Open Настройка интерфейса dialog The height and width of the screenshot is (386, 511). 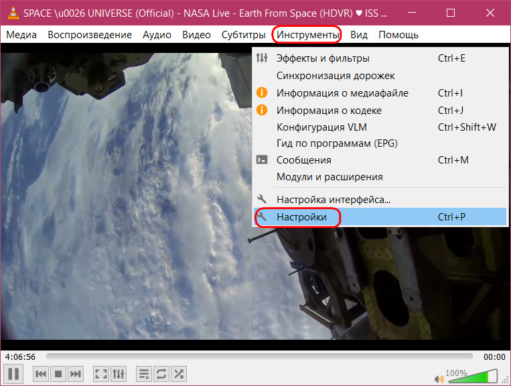pyautogui.click(x=333, y=199)
